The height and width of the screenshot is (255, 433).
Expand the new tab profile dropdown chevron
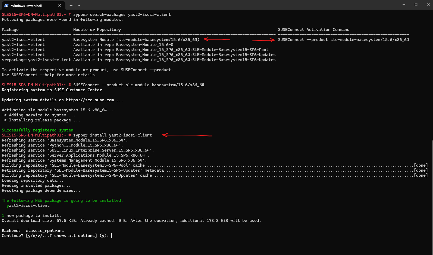pyautogui.click(x=79, y=5)
